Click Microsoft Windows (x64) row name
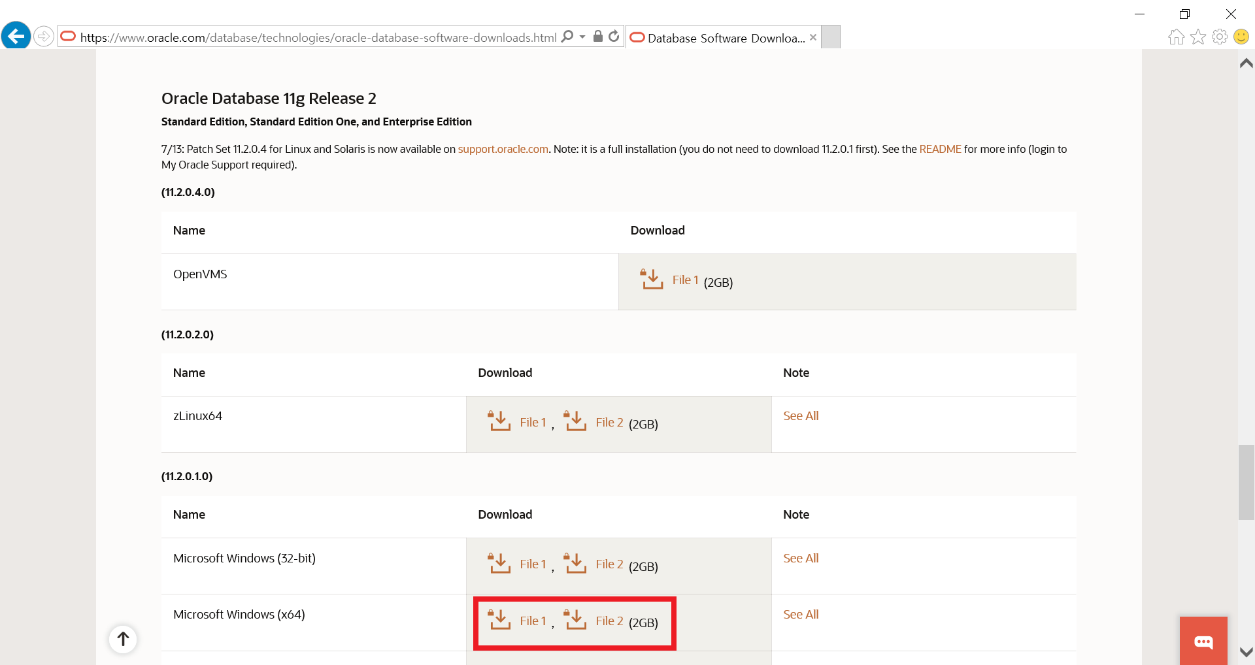Screen dimensions: 1255x665 (x=239, y=614)
